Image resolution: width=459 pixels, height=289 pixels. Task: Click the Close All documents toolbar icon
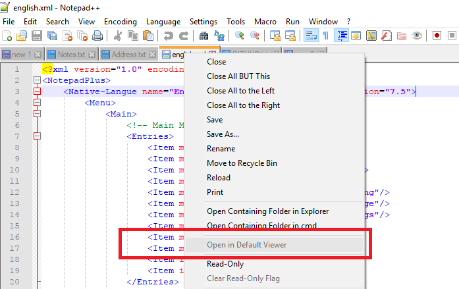(x=82, y=36)
